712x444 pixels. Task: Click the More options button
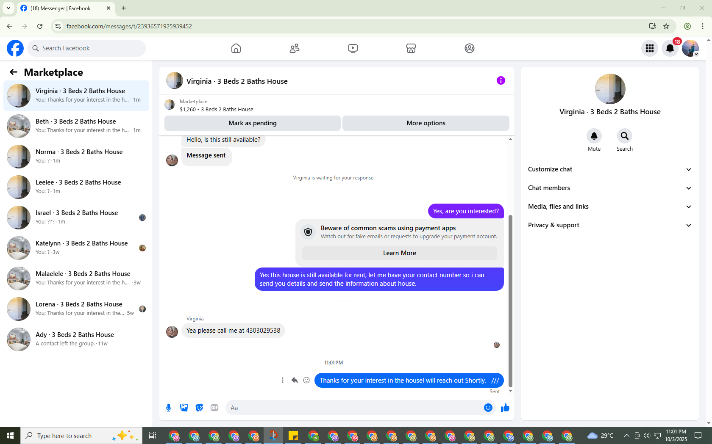(426, 123)
